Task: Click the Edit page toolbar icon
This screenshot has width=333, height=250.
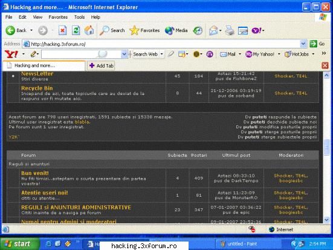Action: click(x=243, y=30)
